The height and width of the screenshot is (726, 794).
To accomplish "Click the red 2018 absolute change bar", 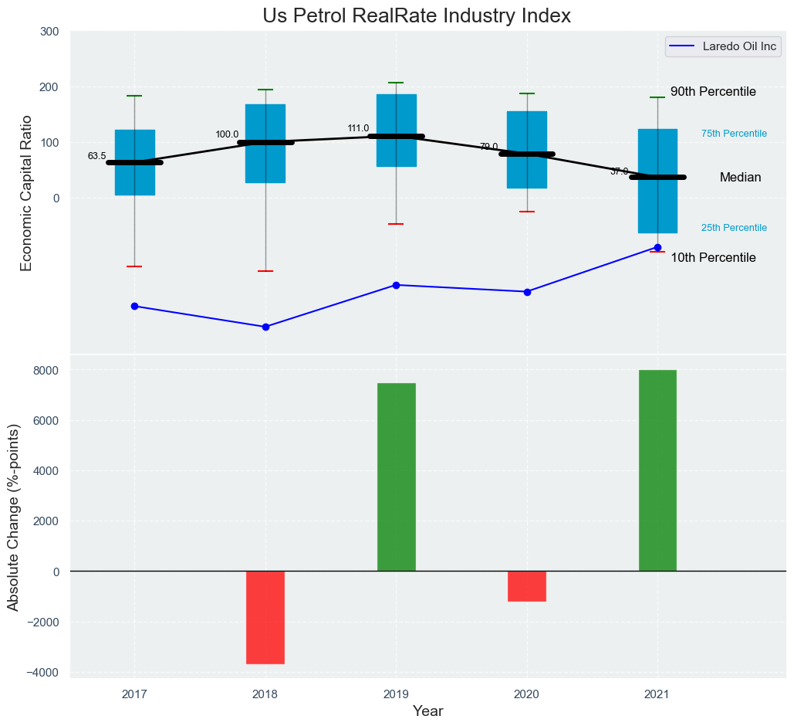I will [265, 617].
